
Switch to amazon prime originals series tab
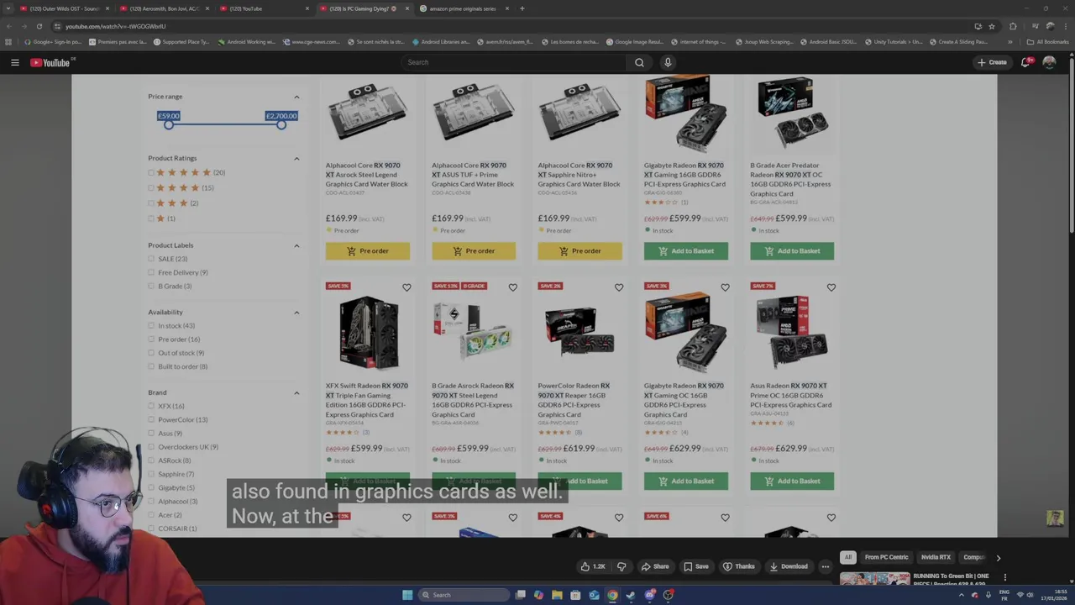click(463, 8)
